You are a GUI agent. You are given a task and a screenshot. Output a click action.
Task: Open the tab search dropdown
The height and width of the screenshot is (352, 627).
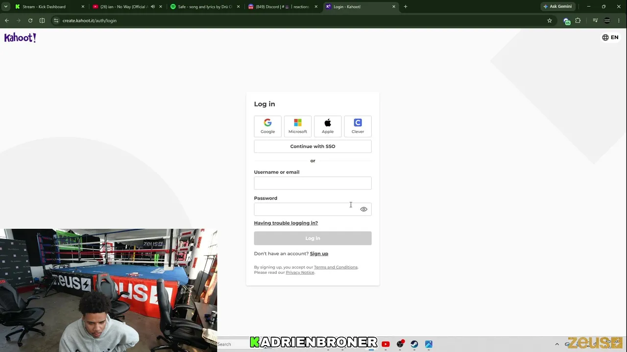pos(6,7)
